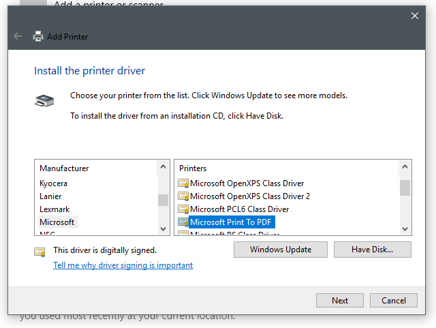The height and width of the screenshot is (328, 436).
Task: Click the Microsoft PCL6 Class Driver icon
Action: pos(183,209)
